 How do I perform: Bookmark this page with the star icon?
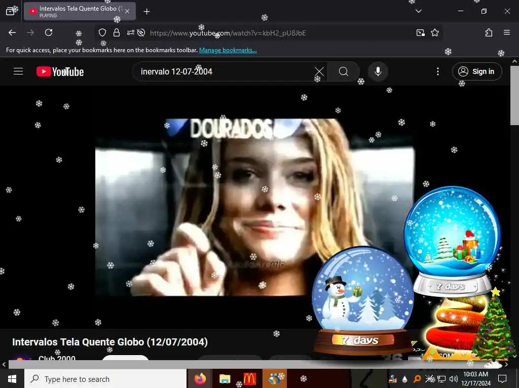[434, 32]
